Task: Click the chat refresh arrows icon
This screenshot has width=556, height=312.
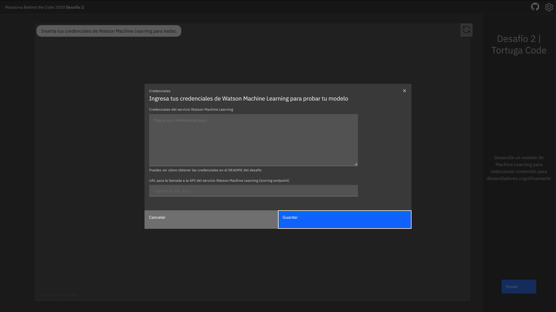Action: pyautogui.click(x=466, y=30)
